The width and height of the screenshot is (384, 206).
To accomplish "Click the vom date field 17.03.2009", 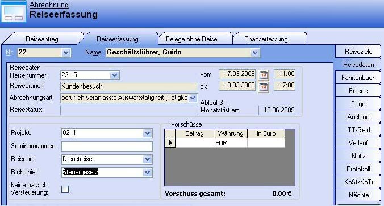I will (x=237, y=74).
